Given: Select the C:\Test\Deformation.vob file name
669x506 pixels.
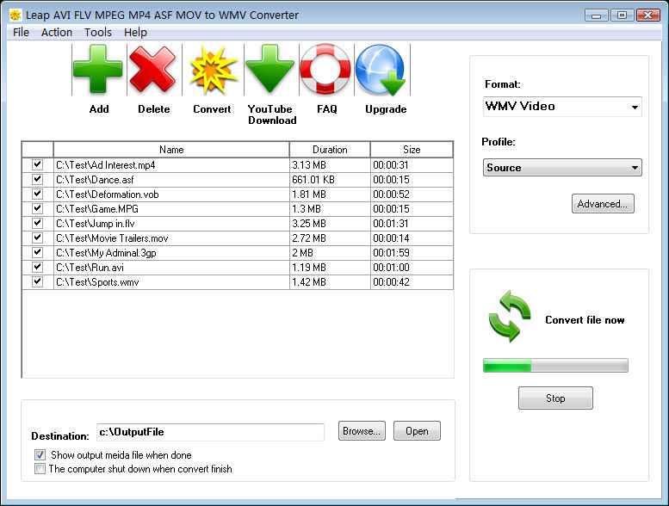Looking at the screenshot, I should (108, 194).
